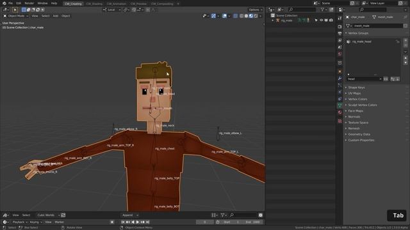Image resolution: width=410 pixels, height=230 pixels.
Task: Open the Render properties tab
Action: (340, 27)
